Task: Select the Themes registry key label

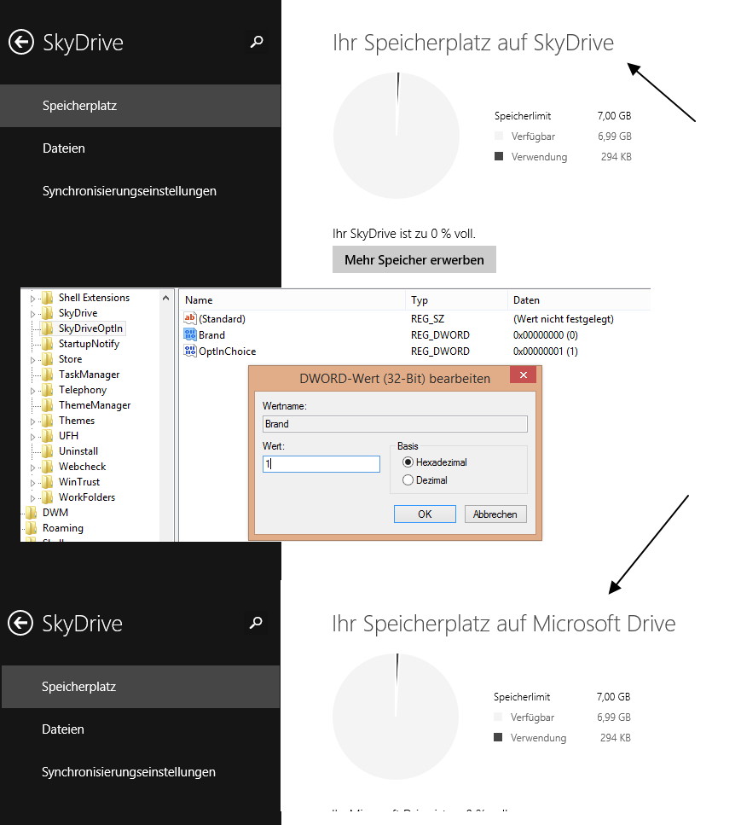Action: pyautogui.click(x=77, y=421)
